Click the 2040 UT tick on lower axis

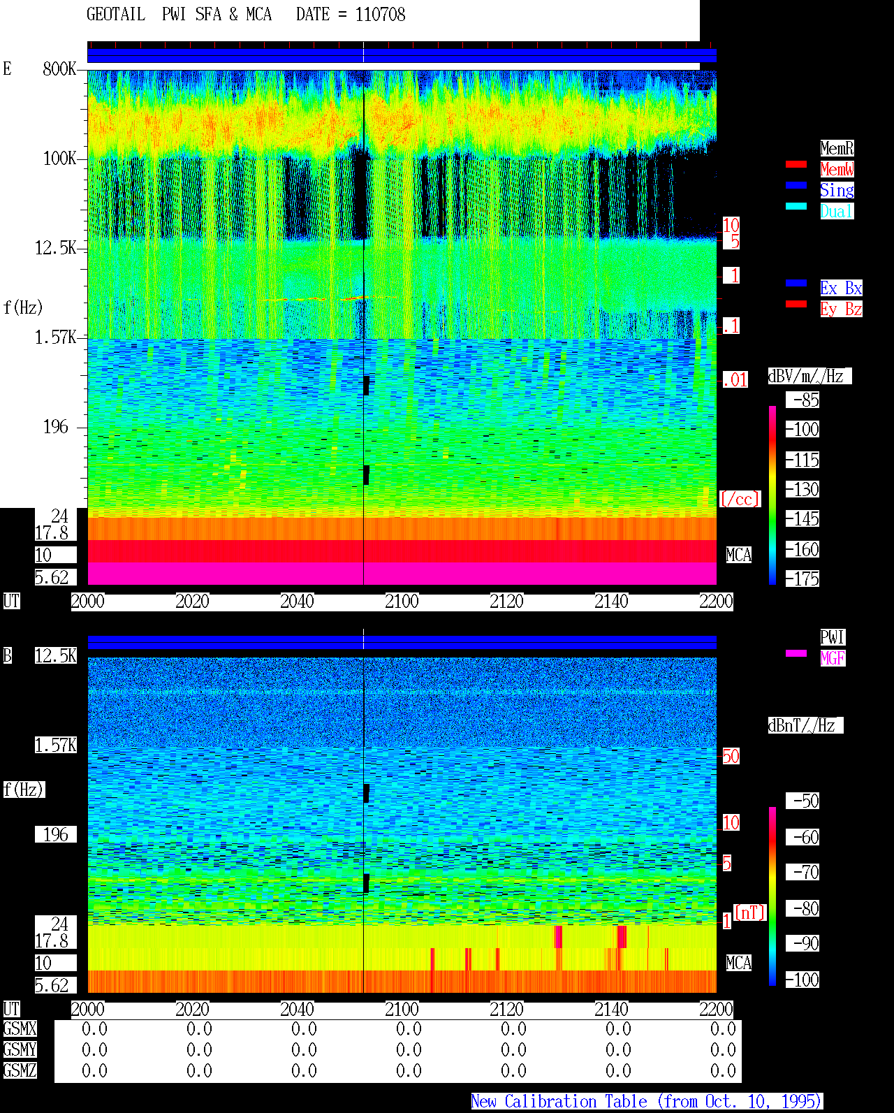point(297,1010)
